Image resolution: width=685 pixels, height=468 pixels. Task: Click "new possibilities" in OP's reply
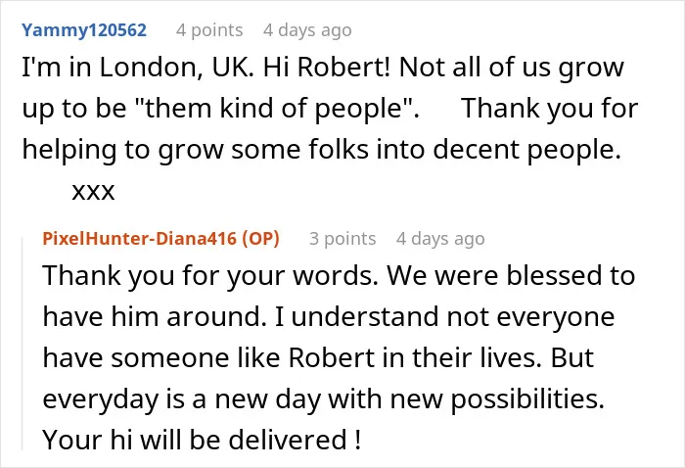[497, 399]
